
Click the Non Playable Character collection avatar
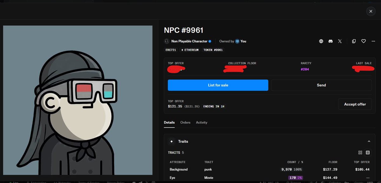167,41
